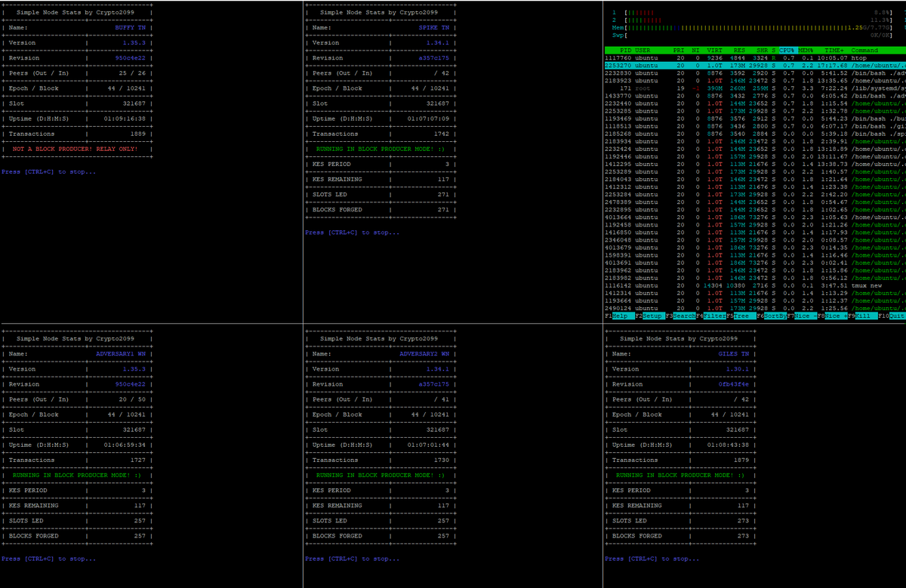Open htop Setup from the function bar
906x588 pixels.
(651, 316)
